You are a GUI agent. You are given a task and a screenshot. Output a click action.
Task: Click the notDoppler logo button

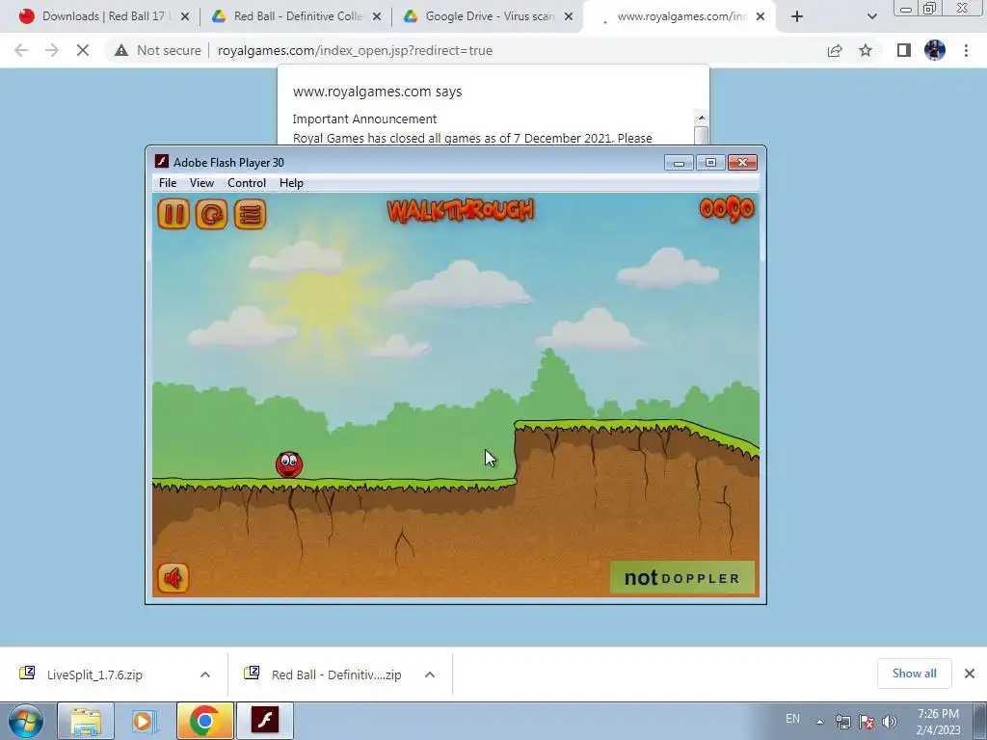tap(682, 578)
